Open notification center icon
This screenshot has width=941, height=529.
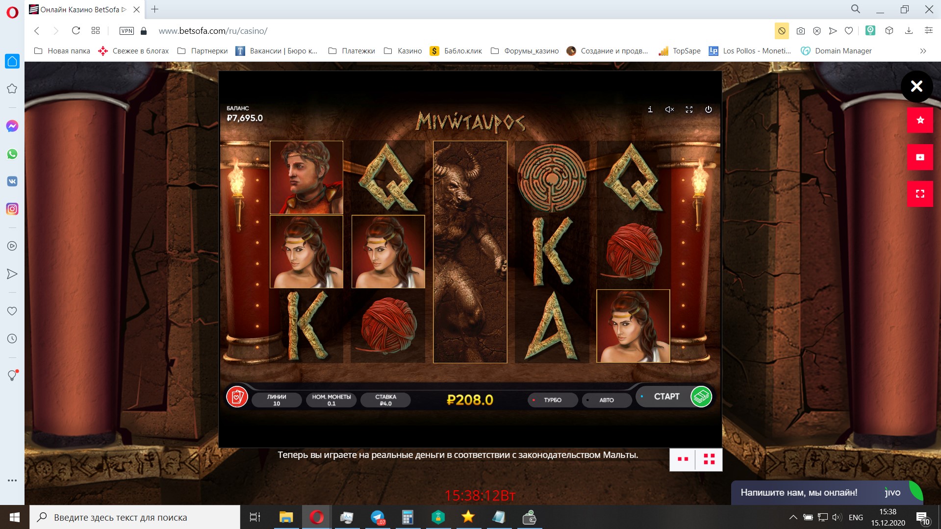[x=923, y=518]
